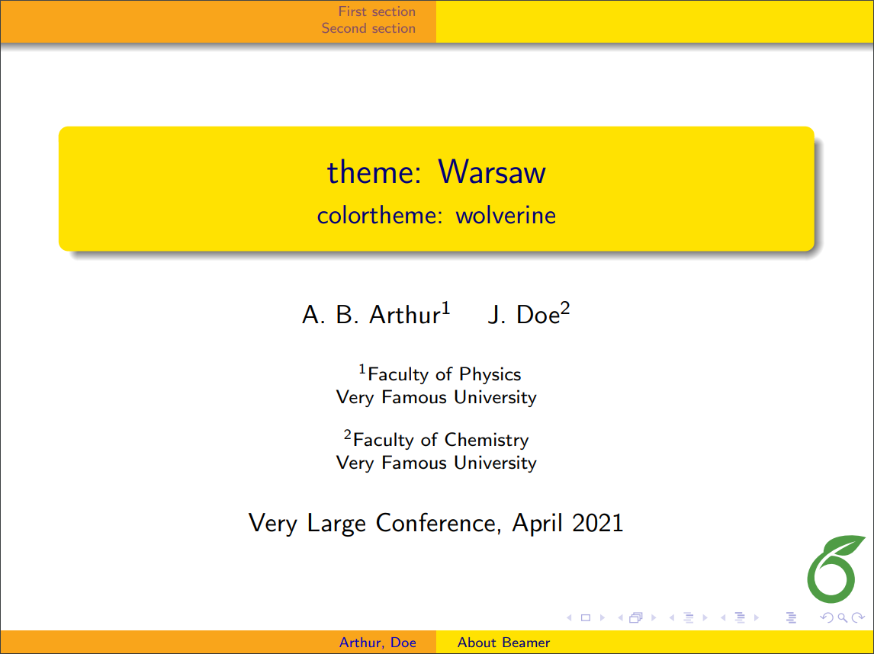Select the stacked frames navigation icon
Screen dimensions: 874x654
click(635, 617)
